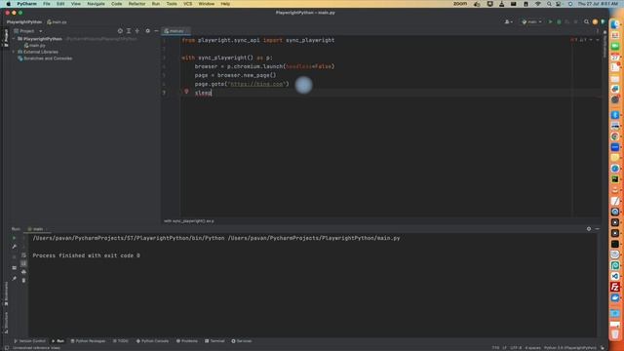Click line 7 'sleep' text in editor
This screenshot has width=624, height=351.
203,93
